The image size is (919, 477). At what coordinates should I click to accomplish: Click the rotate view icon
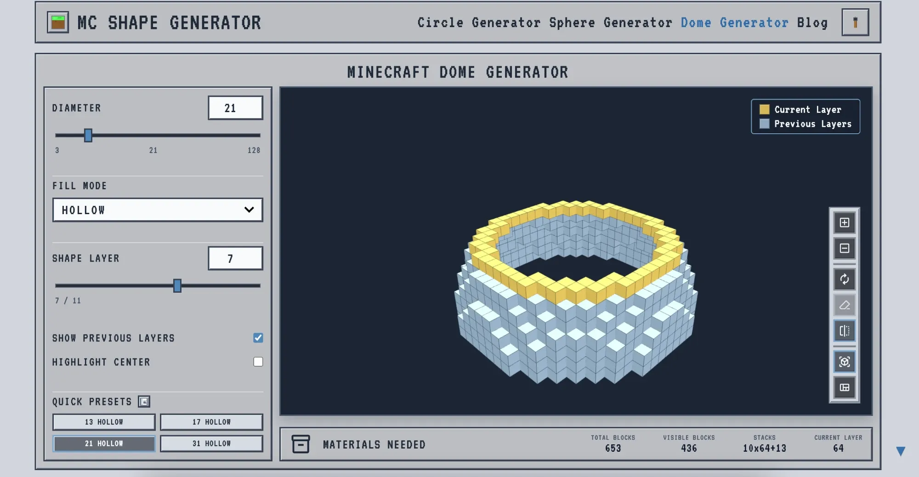tap(845, 279)
